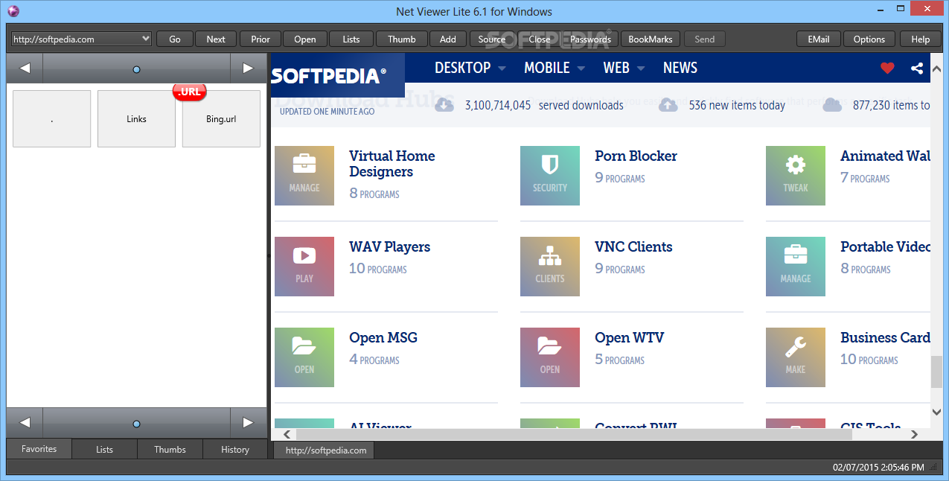Click the cloud upload icon beside new items today

click(668, 105)
